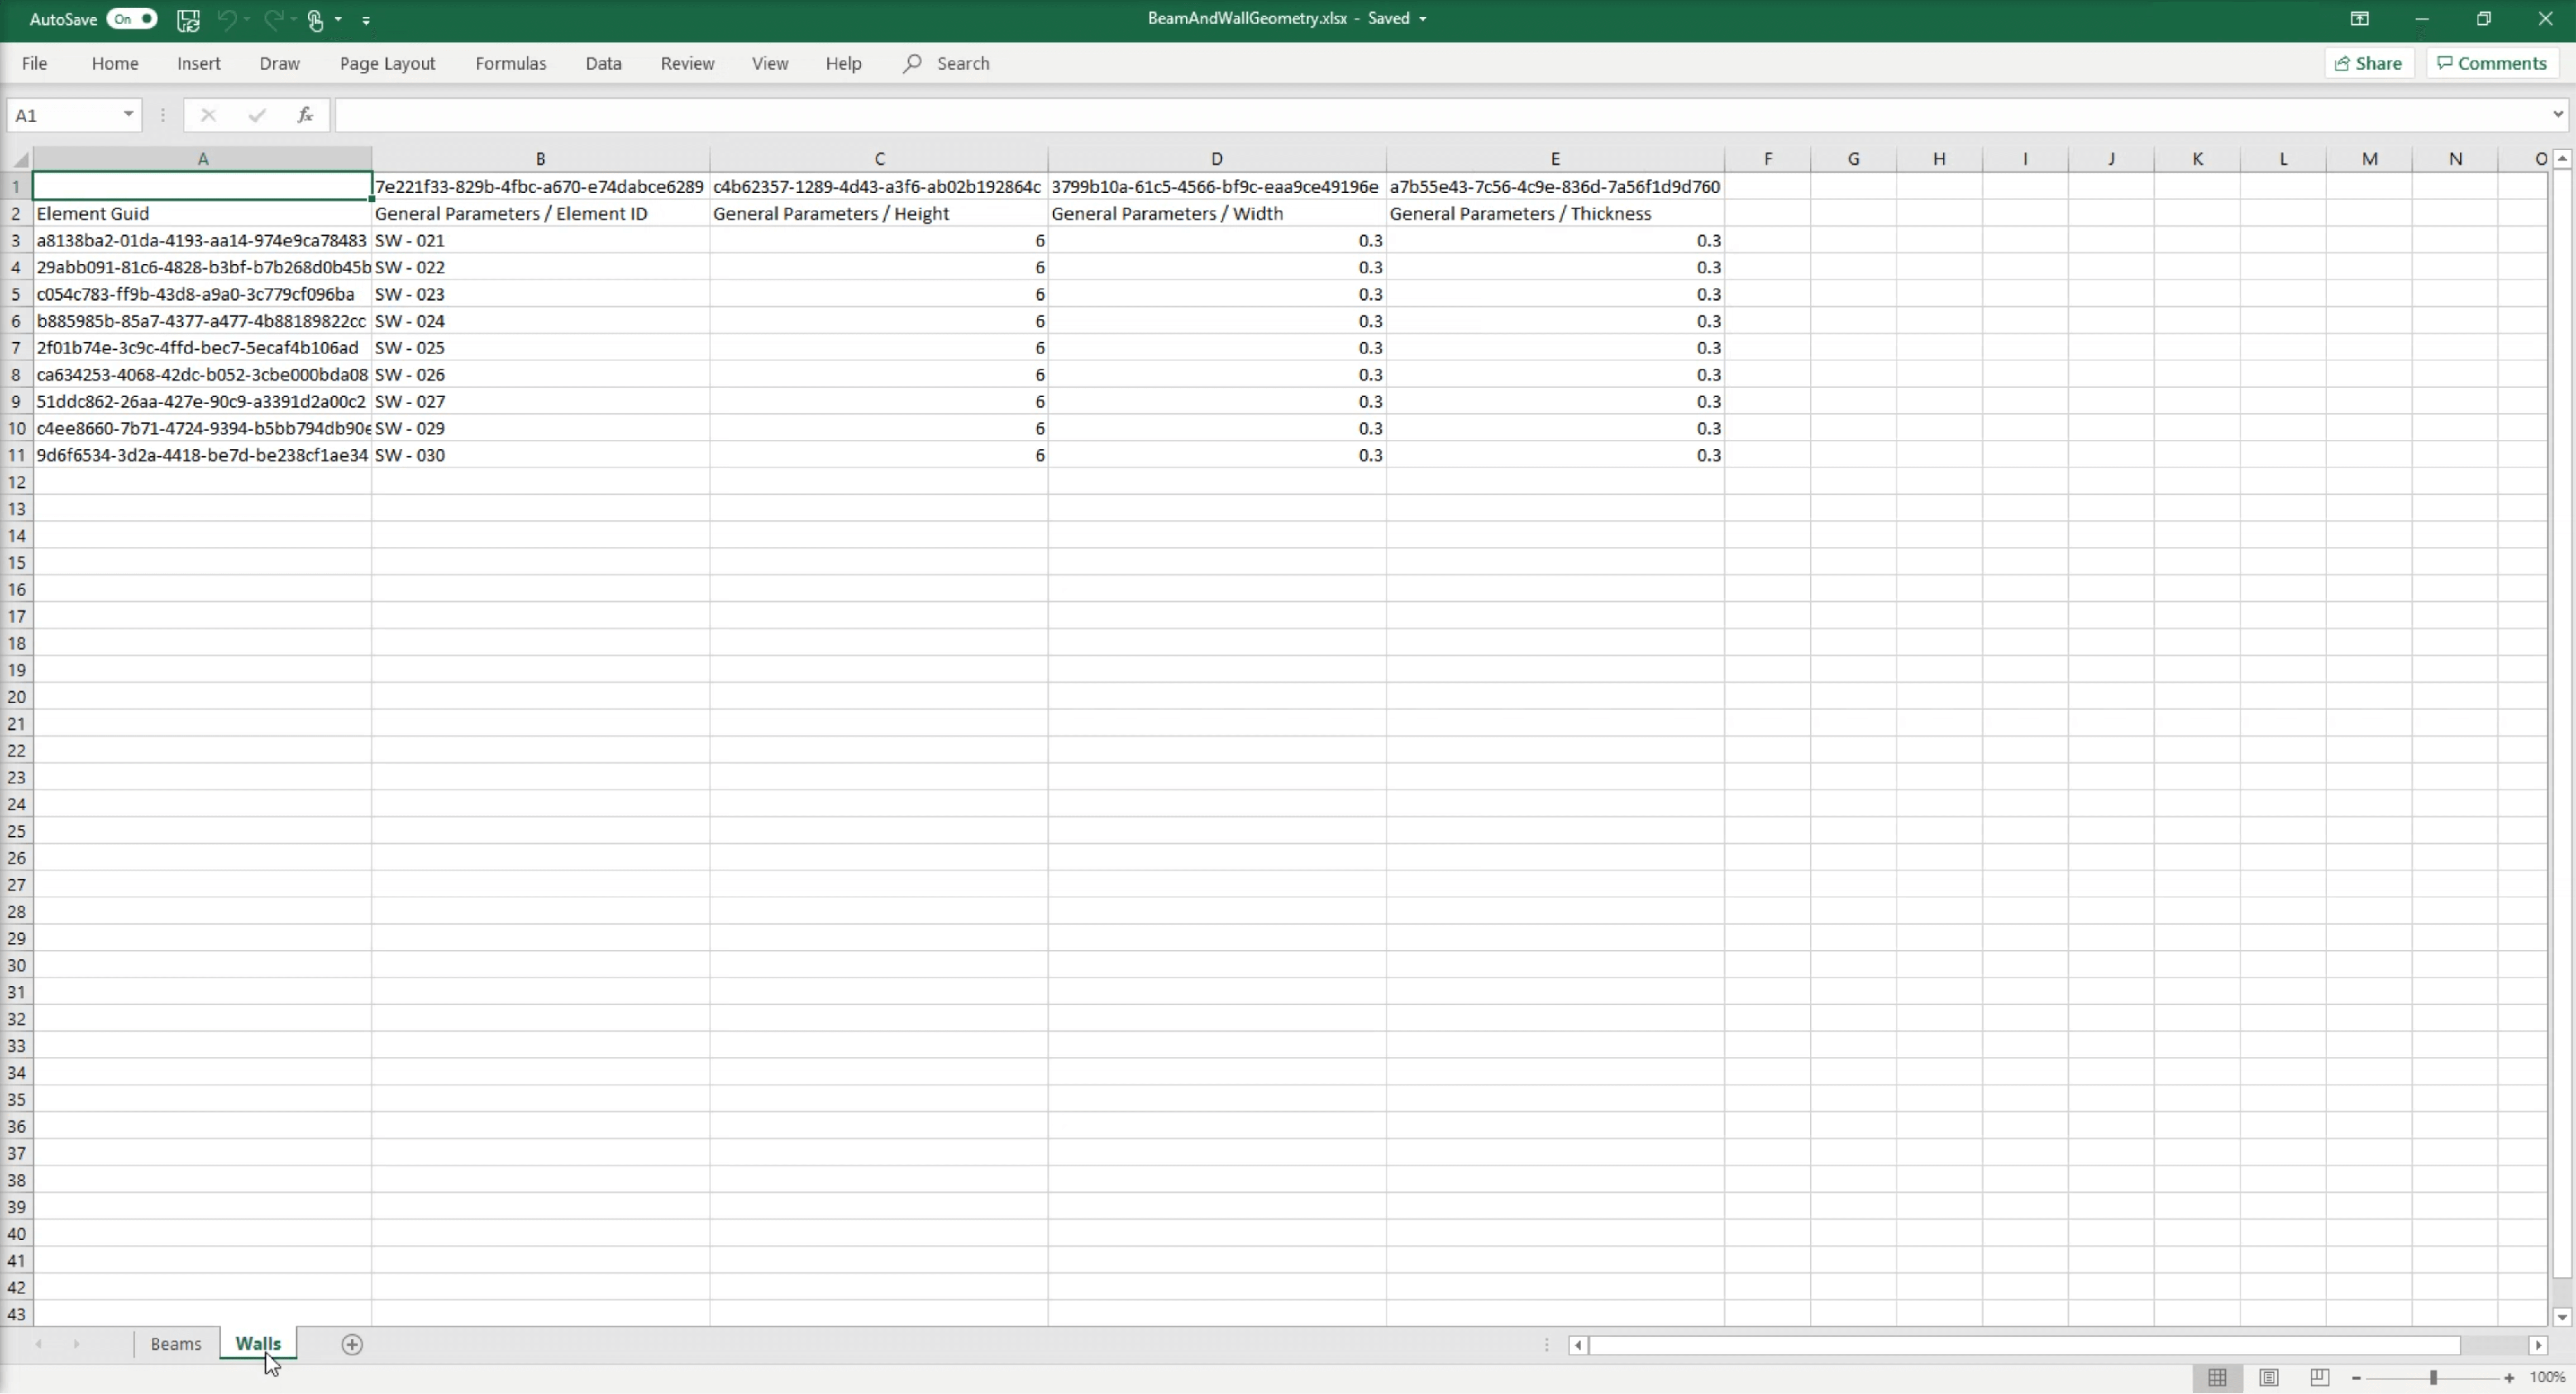
Task: Click the Insert Function fx icon
Action: pyautogui.click(x=305, y=115)
